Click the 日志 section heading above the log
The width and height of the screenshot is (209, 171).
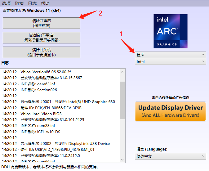[x=5, y=63]
